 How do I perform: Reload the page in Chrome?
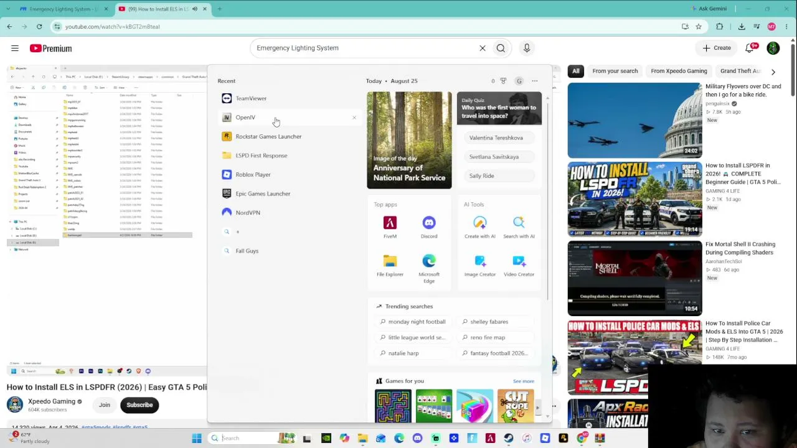(39, 27)
